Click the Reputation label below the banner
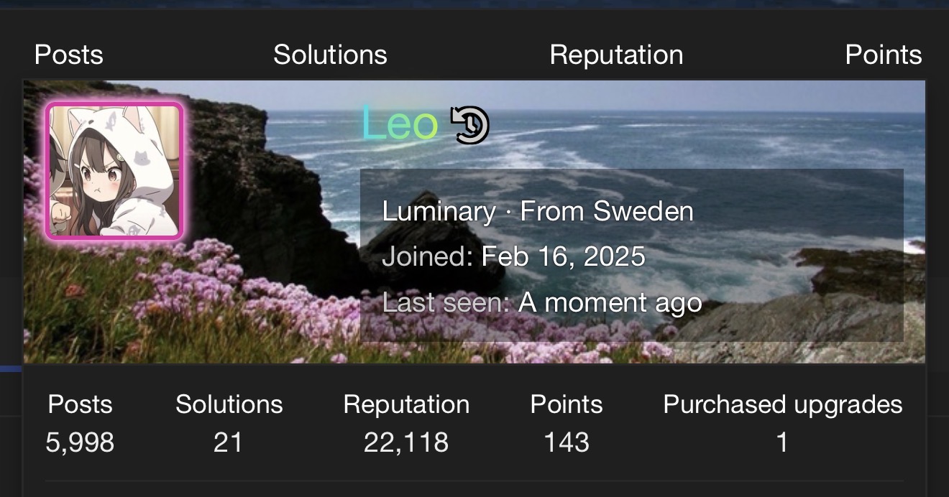The width and height of the screenshot is (949, 497). (406, 404)
